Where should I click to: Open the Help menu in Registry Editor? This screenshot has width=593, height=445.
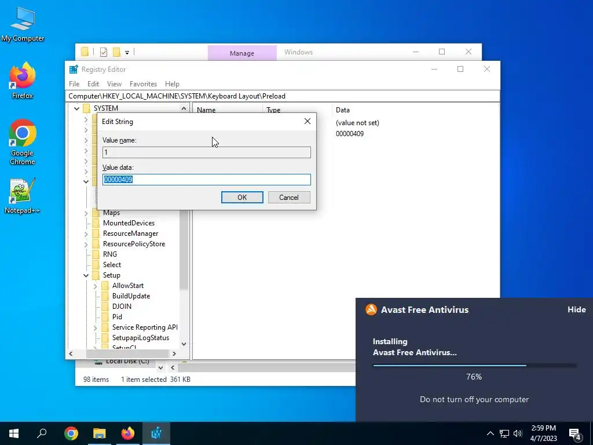172,84
